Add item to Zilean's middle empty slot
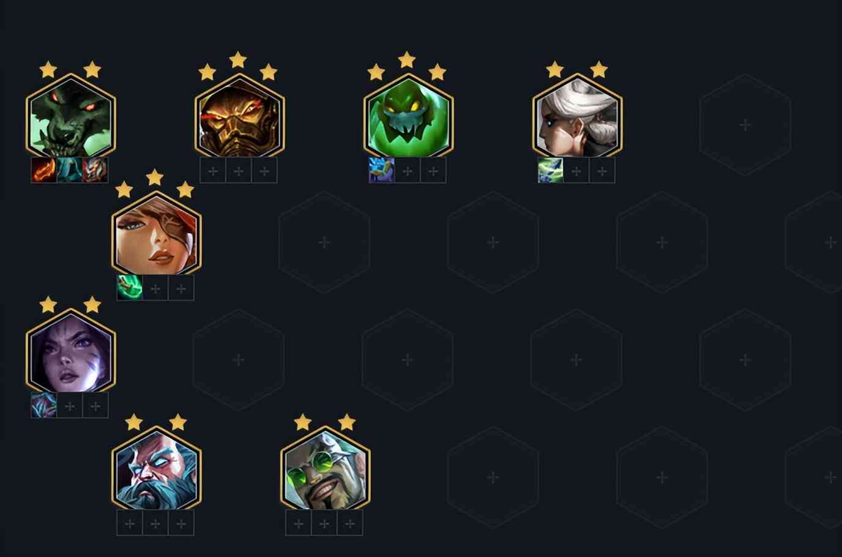Screen dimensions: 842x557 click(x=155, y=523)
